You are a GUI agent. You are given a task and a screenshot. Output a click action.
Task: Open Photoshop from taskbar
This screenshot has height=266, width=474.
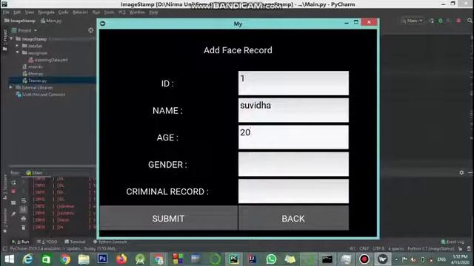(102, 259)
